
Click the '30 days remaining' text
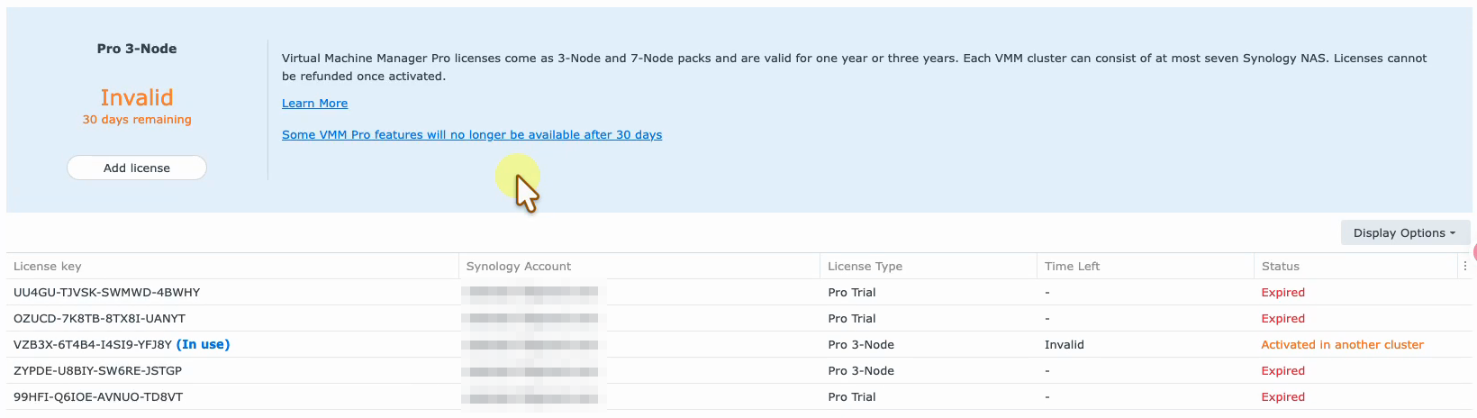137,120
